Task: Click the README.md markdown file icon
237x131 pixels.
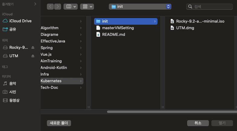Action: [98, 34]
